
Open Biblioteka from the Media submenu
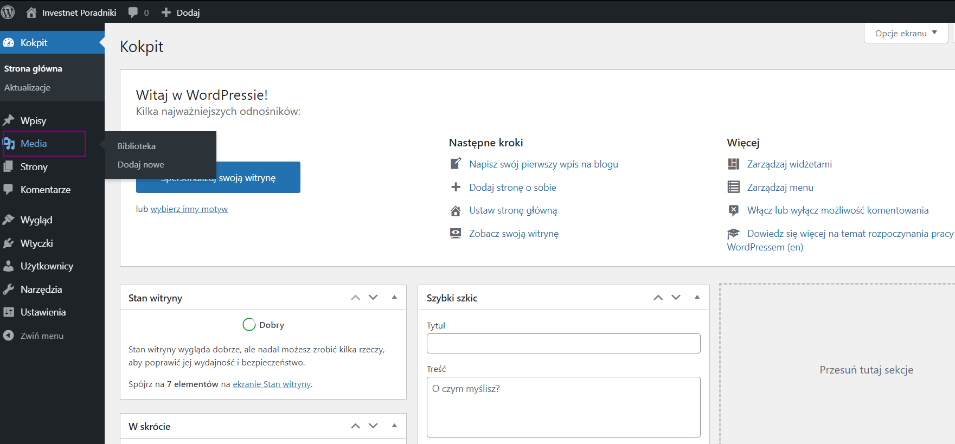coord(137,146)
